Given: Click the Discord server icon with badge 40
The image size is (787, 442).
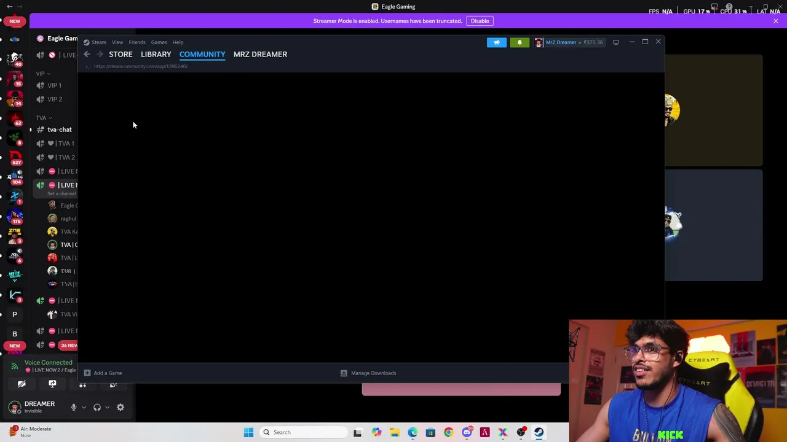Looking at the screenshot, I should [15, 59].
